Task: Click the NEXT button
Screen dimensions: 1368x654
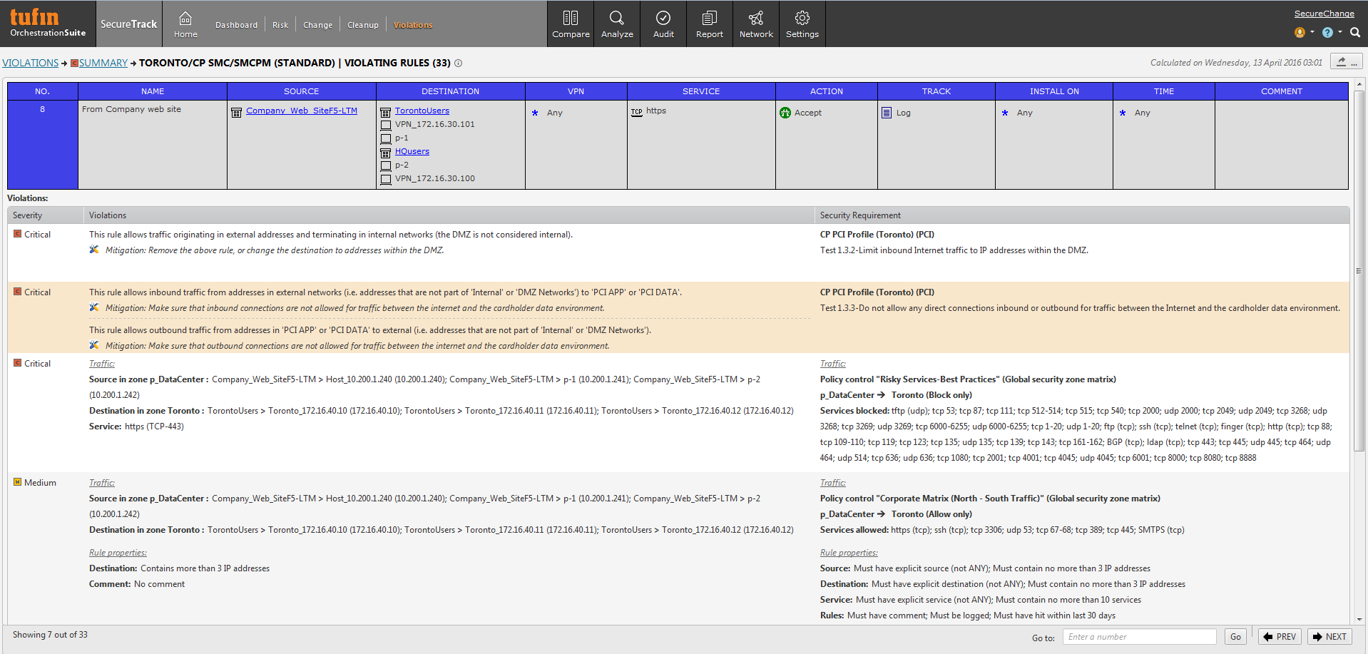Action: (1329, 637)
